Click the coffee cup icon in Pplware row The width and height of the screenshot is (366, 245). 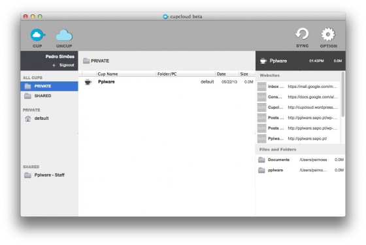tap(88, 82)
